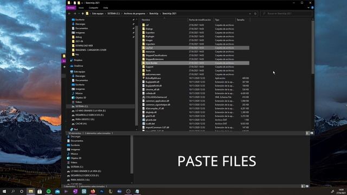Select the COLLADASchema.xsd file icon
Viewport: 347px width, 195px height.
(x=143, y=97)
